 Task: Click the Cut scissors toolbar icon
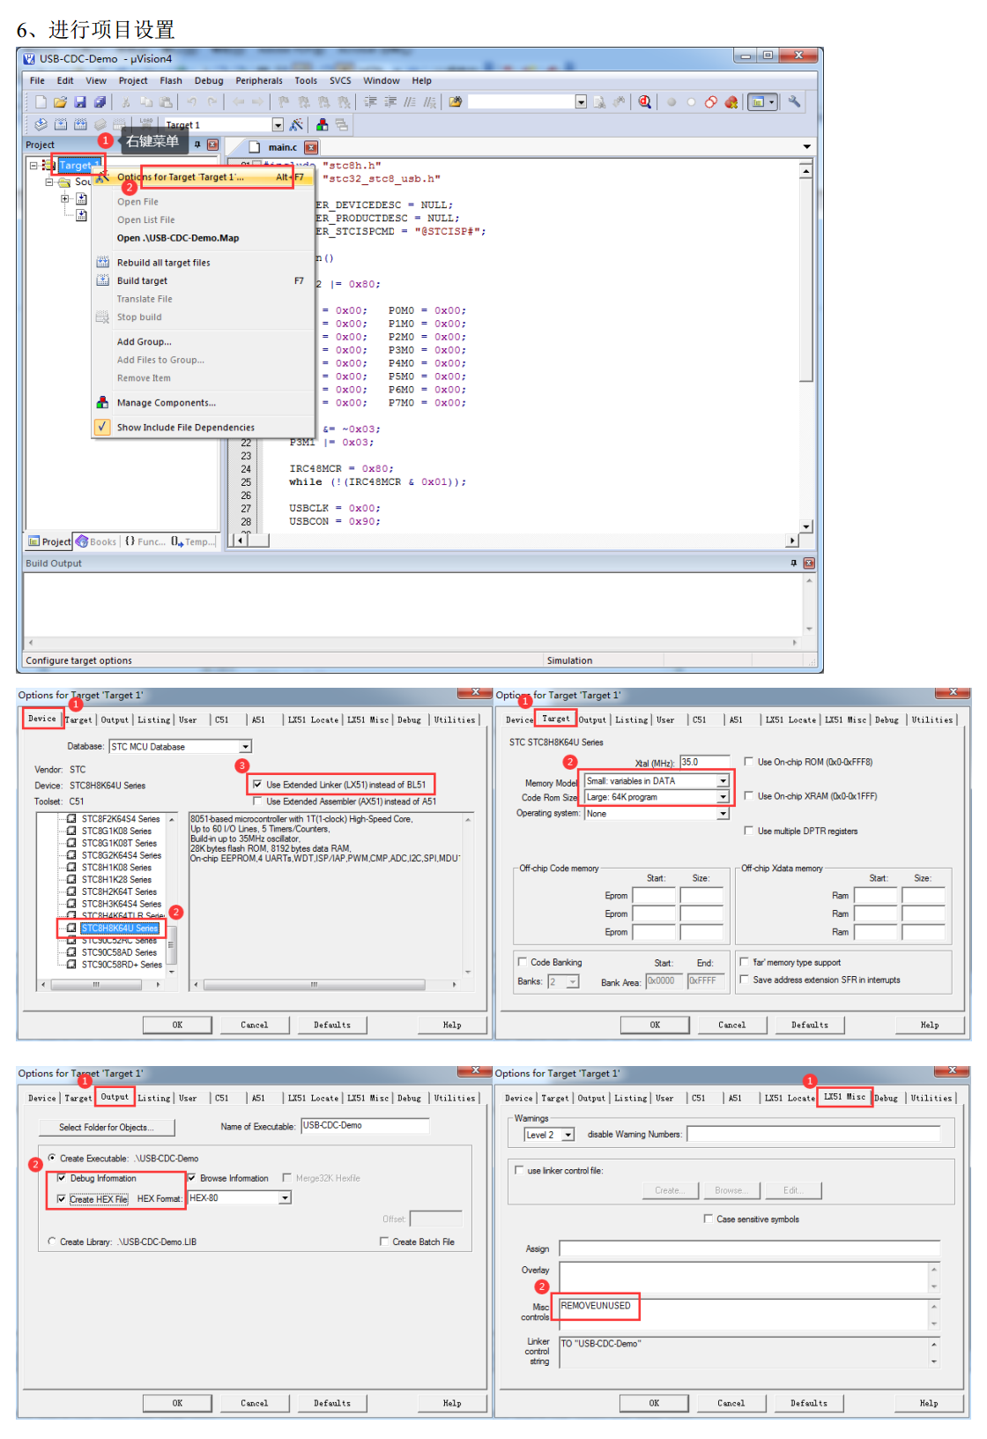pyautogui.click(x=126, y=102)
